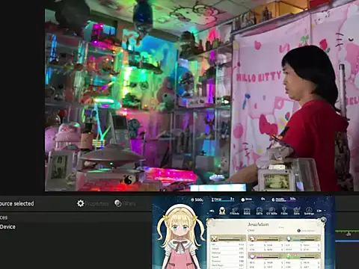The height and width of the screenshot is (269, 359).
Task: Click the crossed swords stat category icon
Action: pos(214,239)
